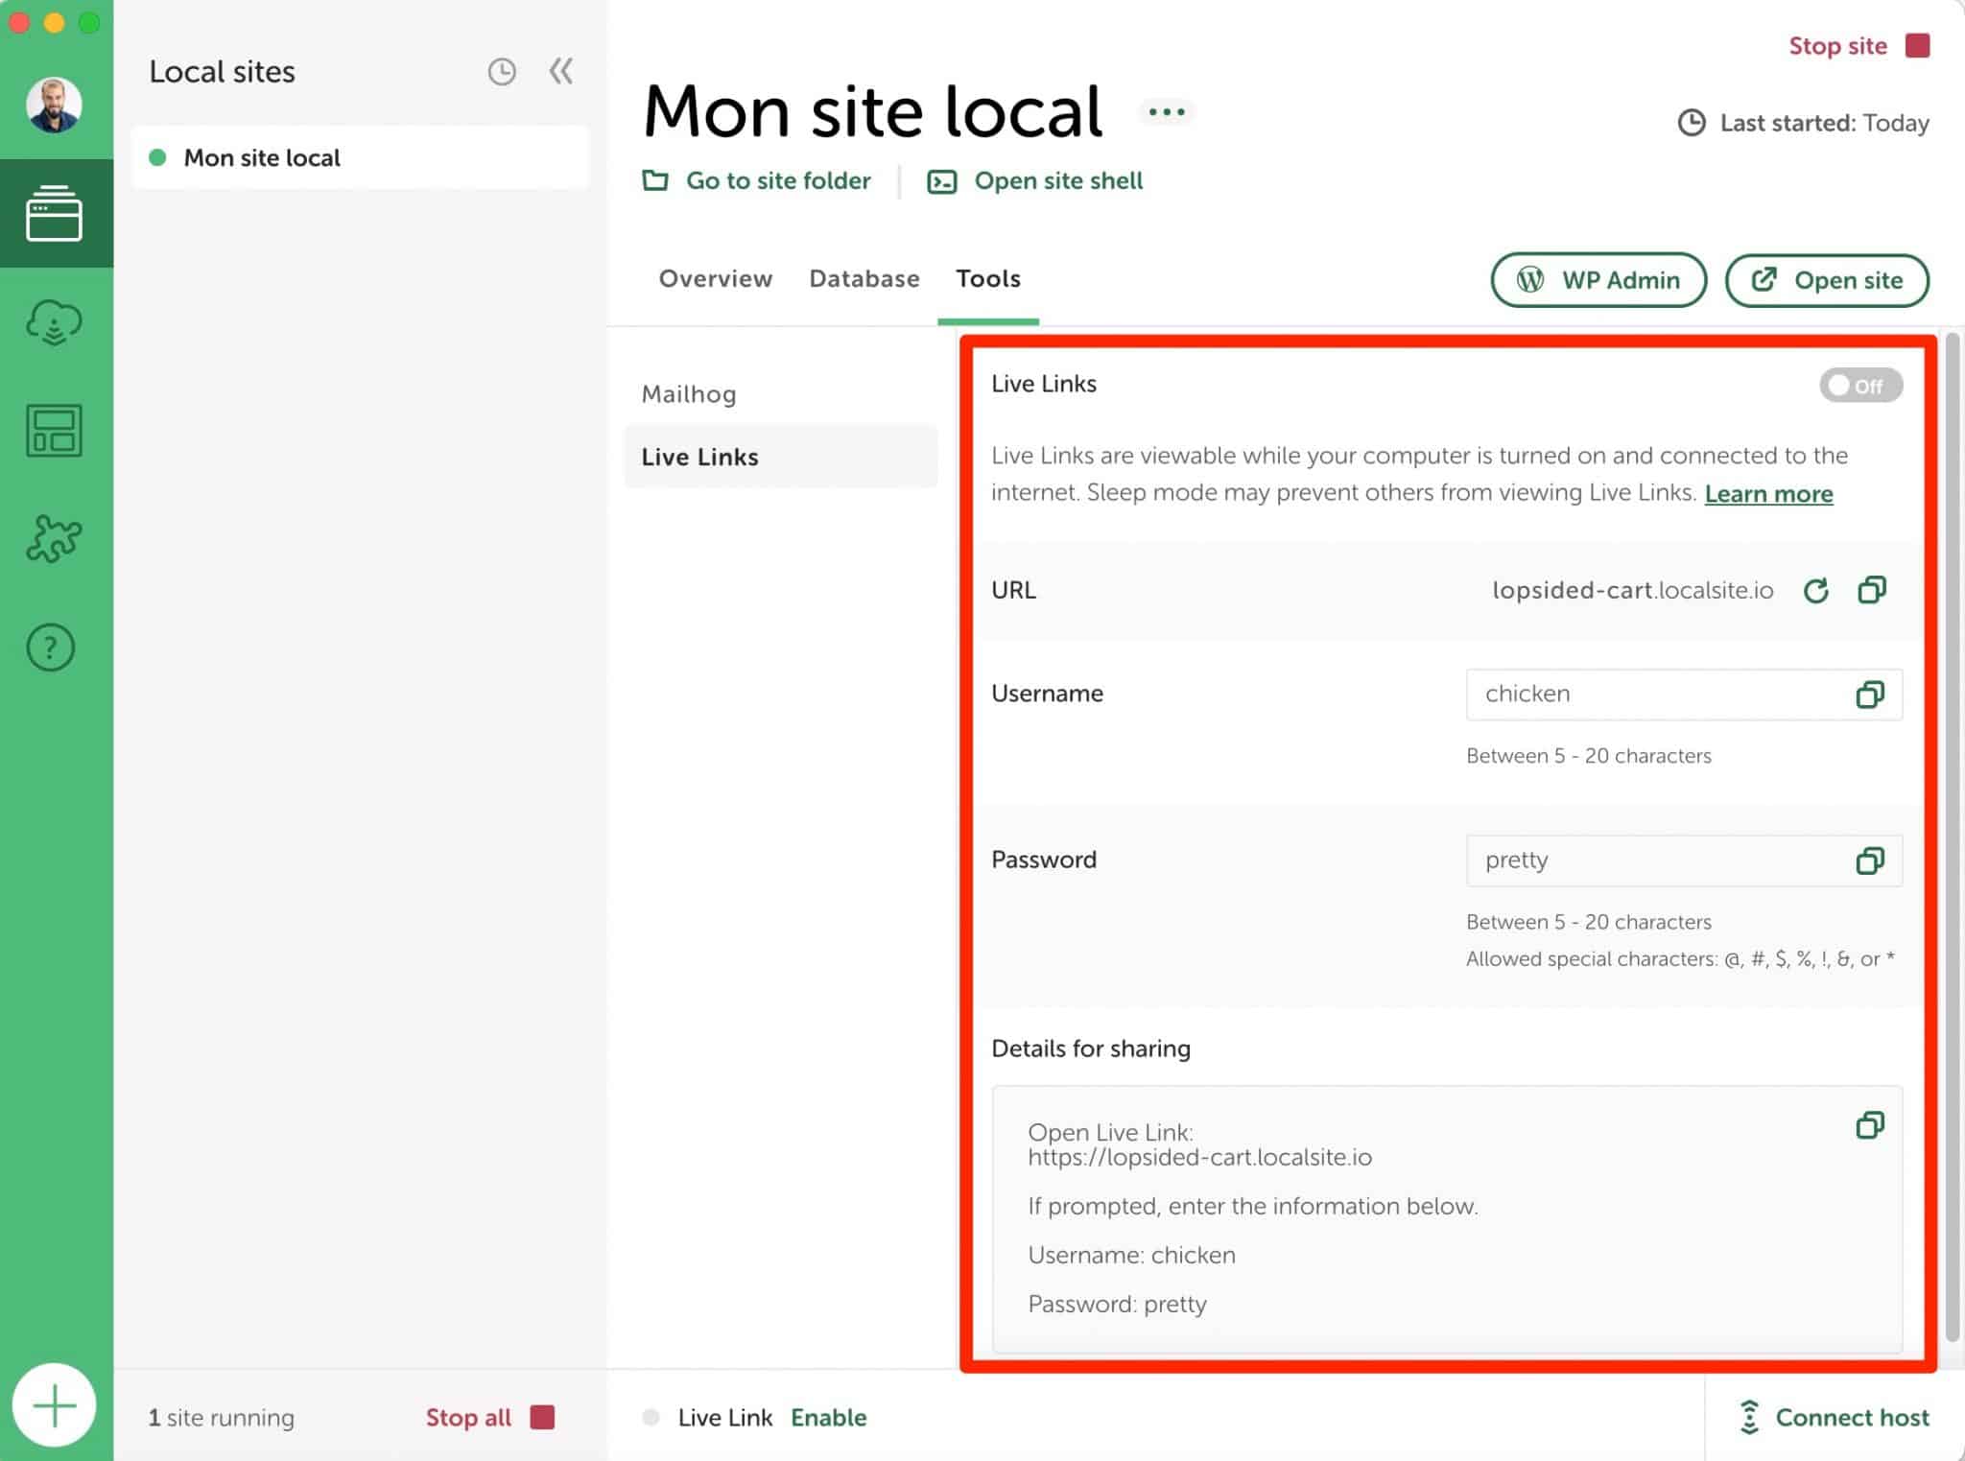
Task: Switch to the Overview tab
Action: click(716, 278)
